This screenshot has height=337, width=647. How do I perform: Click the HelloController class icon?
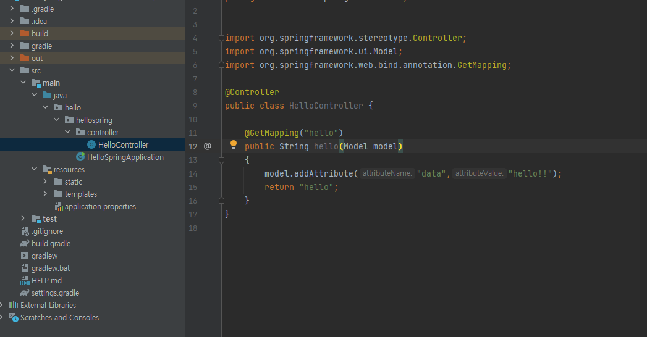(x=91, y=144)
